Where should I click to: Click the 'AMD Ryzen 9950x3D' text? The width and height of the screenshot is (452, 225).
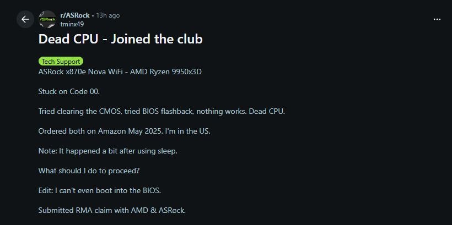coord(166,72)
